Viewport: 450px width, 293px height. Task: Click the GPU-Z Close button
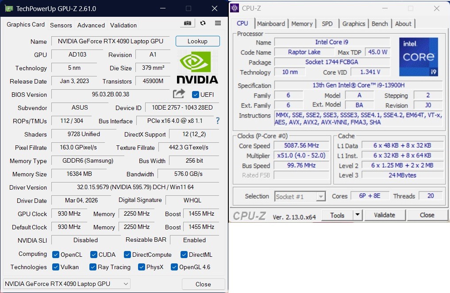[203, 284]
